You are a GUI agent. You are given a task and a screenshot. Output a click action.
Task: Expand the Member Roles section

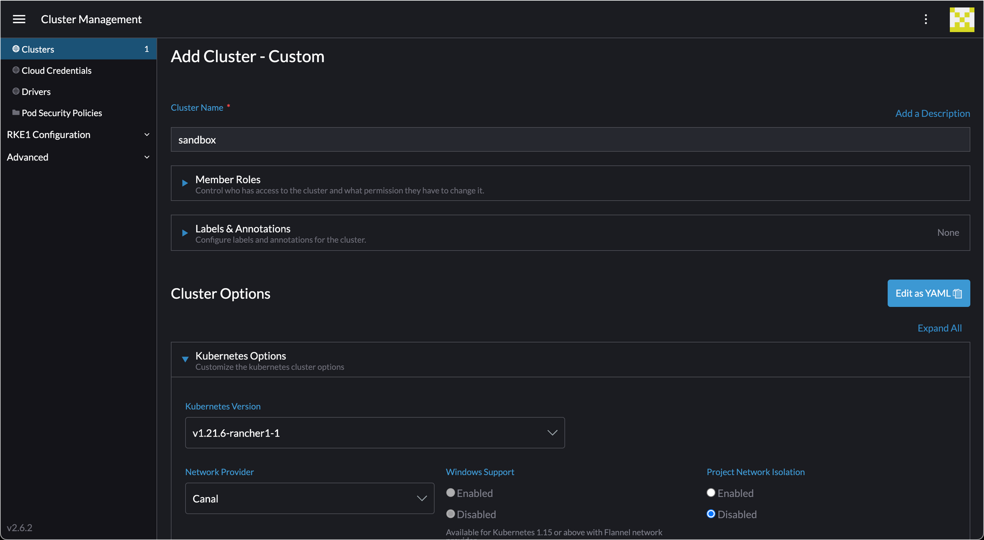coord(185,183)
